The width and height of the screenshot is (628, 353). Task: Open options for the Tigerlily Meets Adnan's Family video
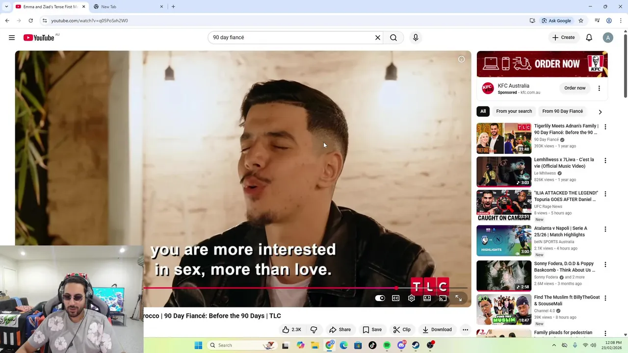pos(605,127)
